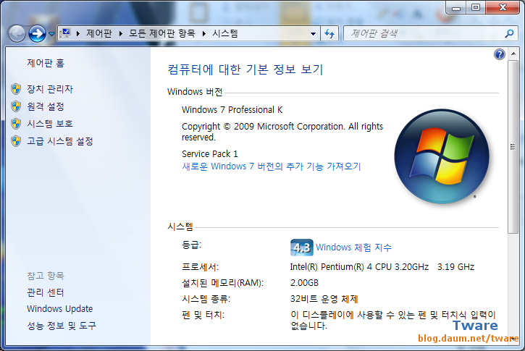Open 고급 시스템 설정 link
The image size is (525, 351).
pyautogui.click(x=60, y=141)
